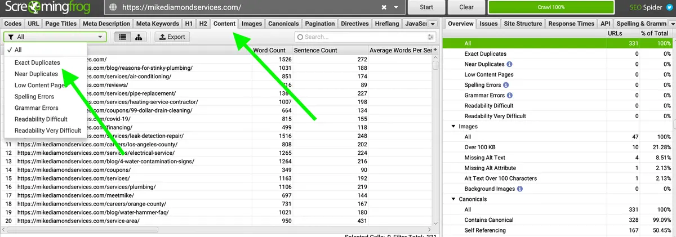Click the Twitter bird icon
The width and height of the screenshot is (676, 237).
pos(668,8)
